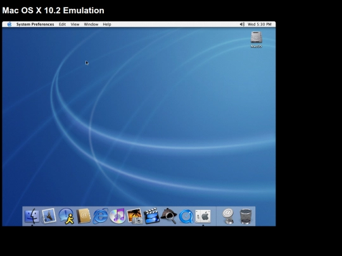
Task: Open the Trash in dock
Action: pos(246,216)
